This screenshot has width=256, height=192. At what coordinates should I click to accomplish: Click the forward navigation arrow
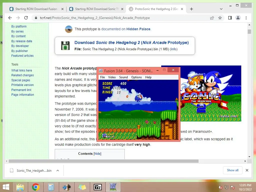(x=18, y=18)
